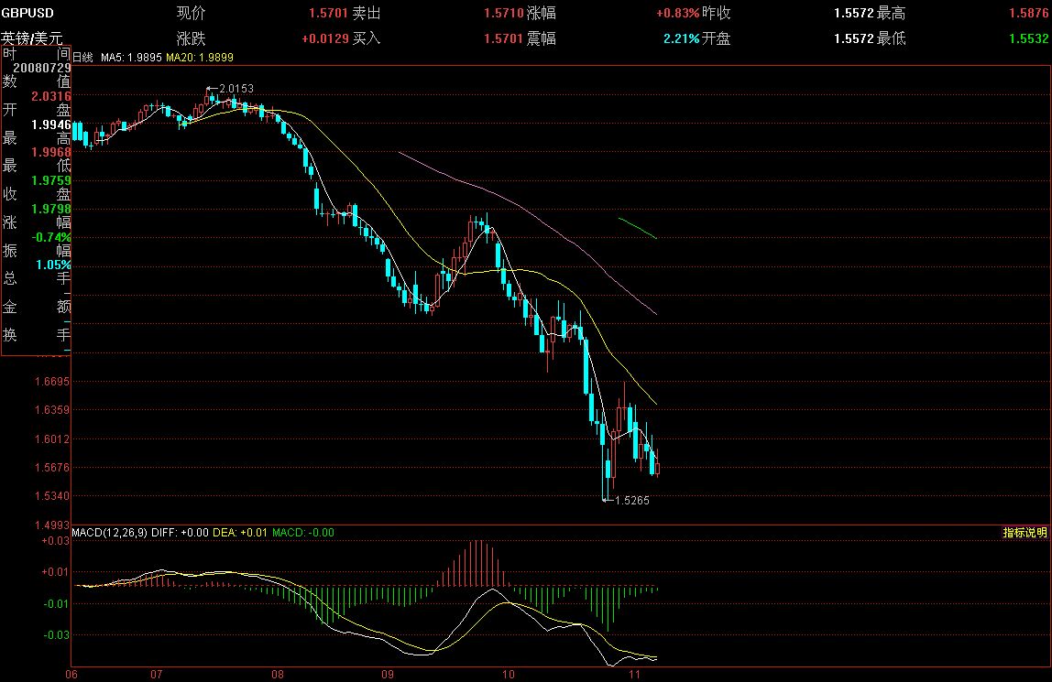This screenshot has height=682, width=1052.
Task: Click the low value 1.9759 in panel
Action: (51, 180)
